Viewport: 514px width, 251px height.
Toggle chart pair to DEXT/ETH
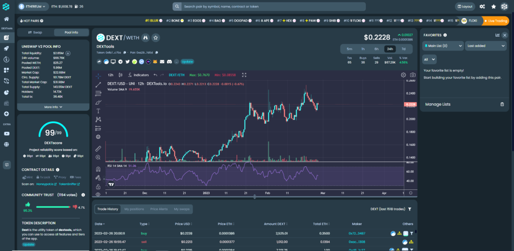[176, 75]
